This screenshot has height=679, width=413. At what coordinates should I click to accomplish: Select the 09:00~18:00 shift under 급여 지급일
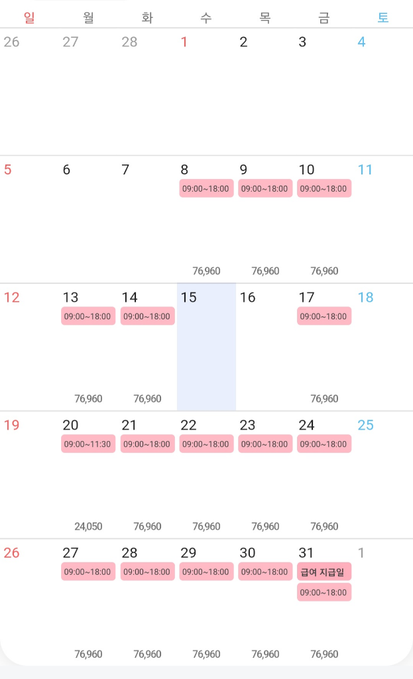click(324, 592)
